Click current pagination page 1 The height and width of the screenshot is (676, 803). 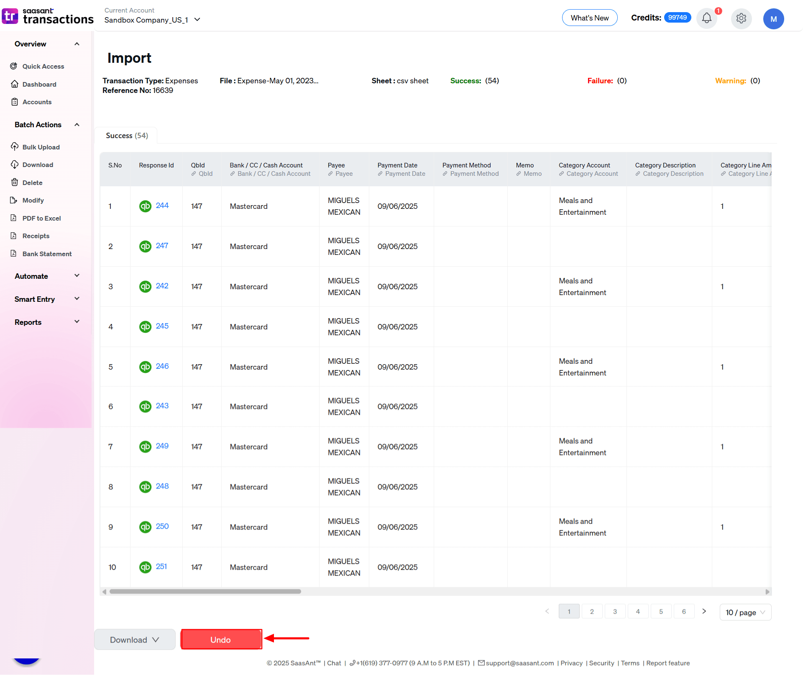[x=569, y=612]
